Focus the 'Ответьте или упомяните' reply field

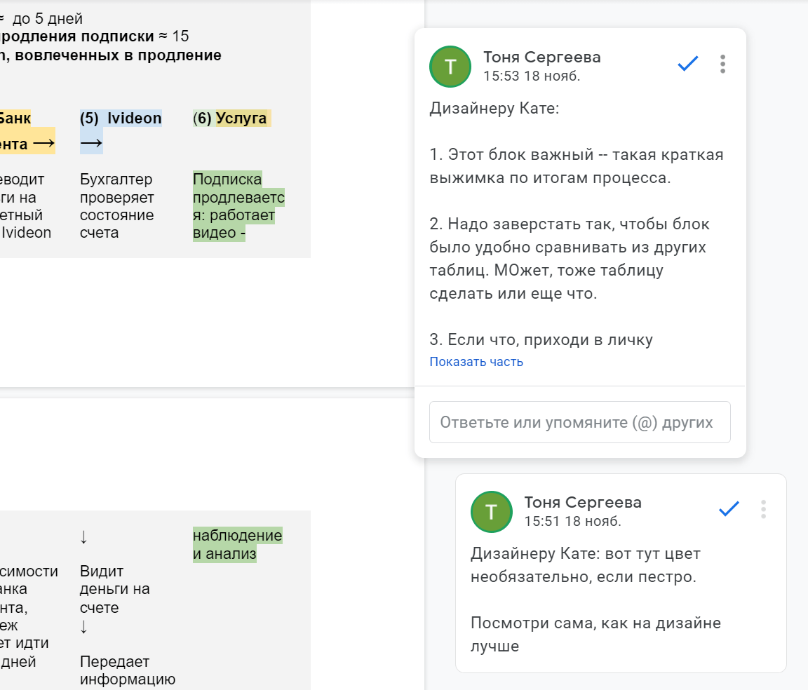(x=579, y=422)
